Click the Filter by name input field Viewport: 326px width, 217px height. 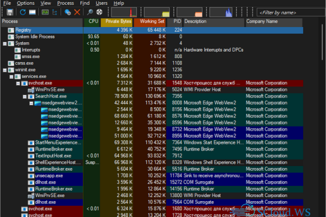click(x=291, y=13)
